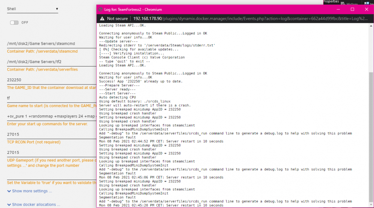
Task: Edit the /mnt/disk2/Game Servers/tf2 path field
Action: [x=52, y=62]
